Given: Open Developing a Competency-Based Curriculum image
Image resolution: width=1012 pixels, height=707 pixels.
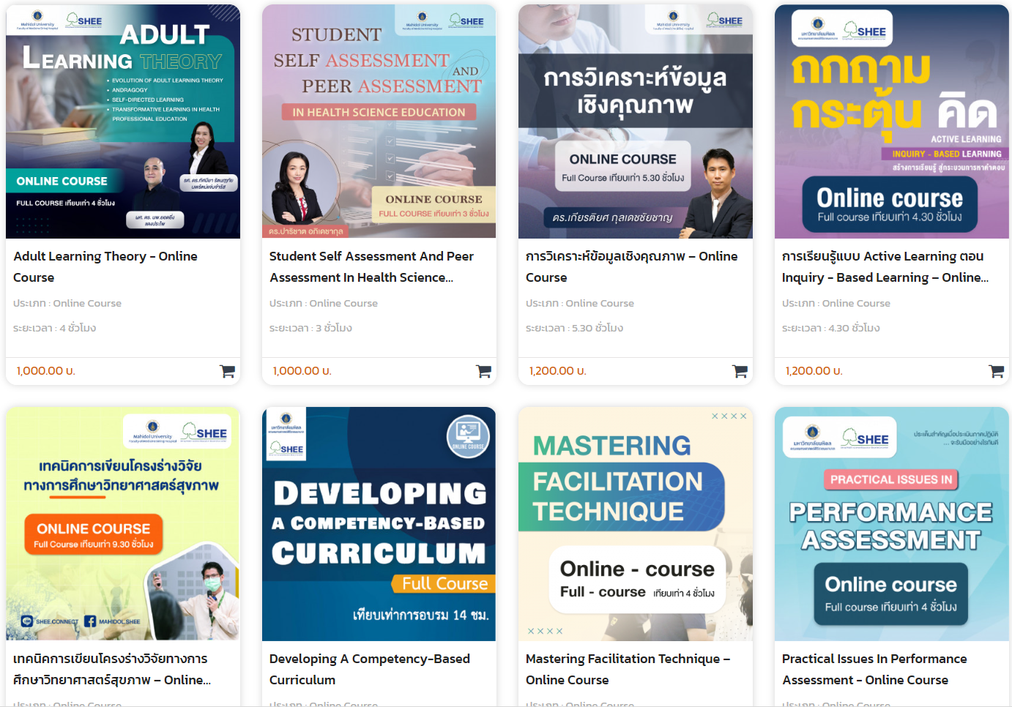Looking at the screenshot, I should click(x=379, y=524).
